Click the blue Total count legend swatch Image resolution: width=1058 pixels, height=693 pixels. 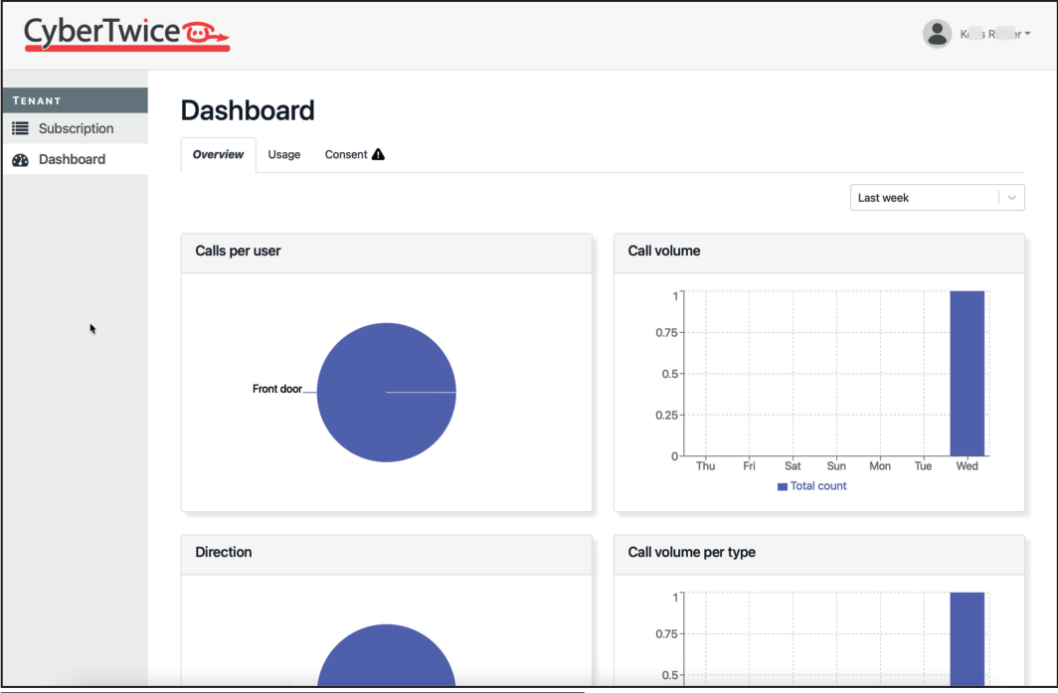click(x=782, y=485)
